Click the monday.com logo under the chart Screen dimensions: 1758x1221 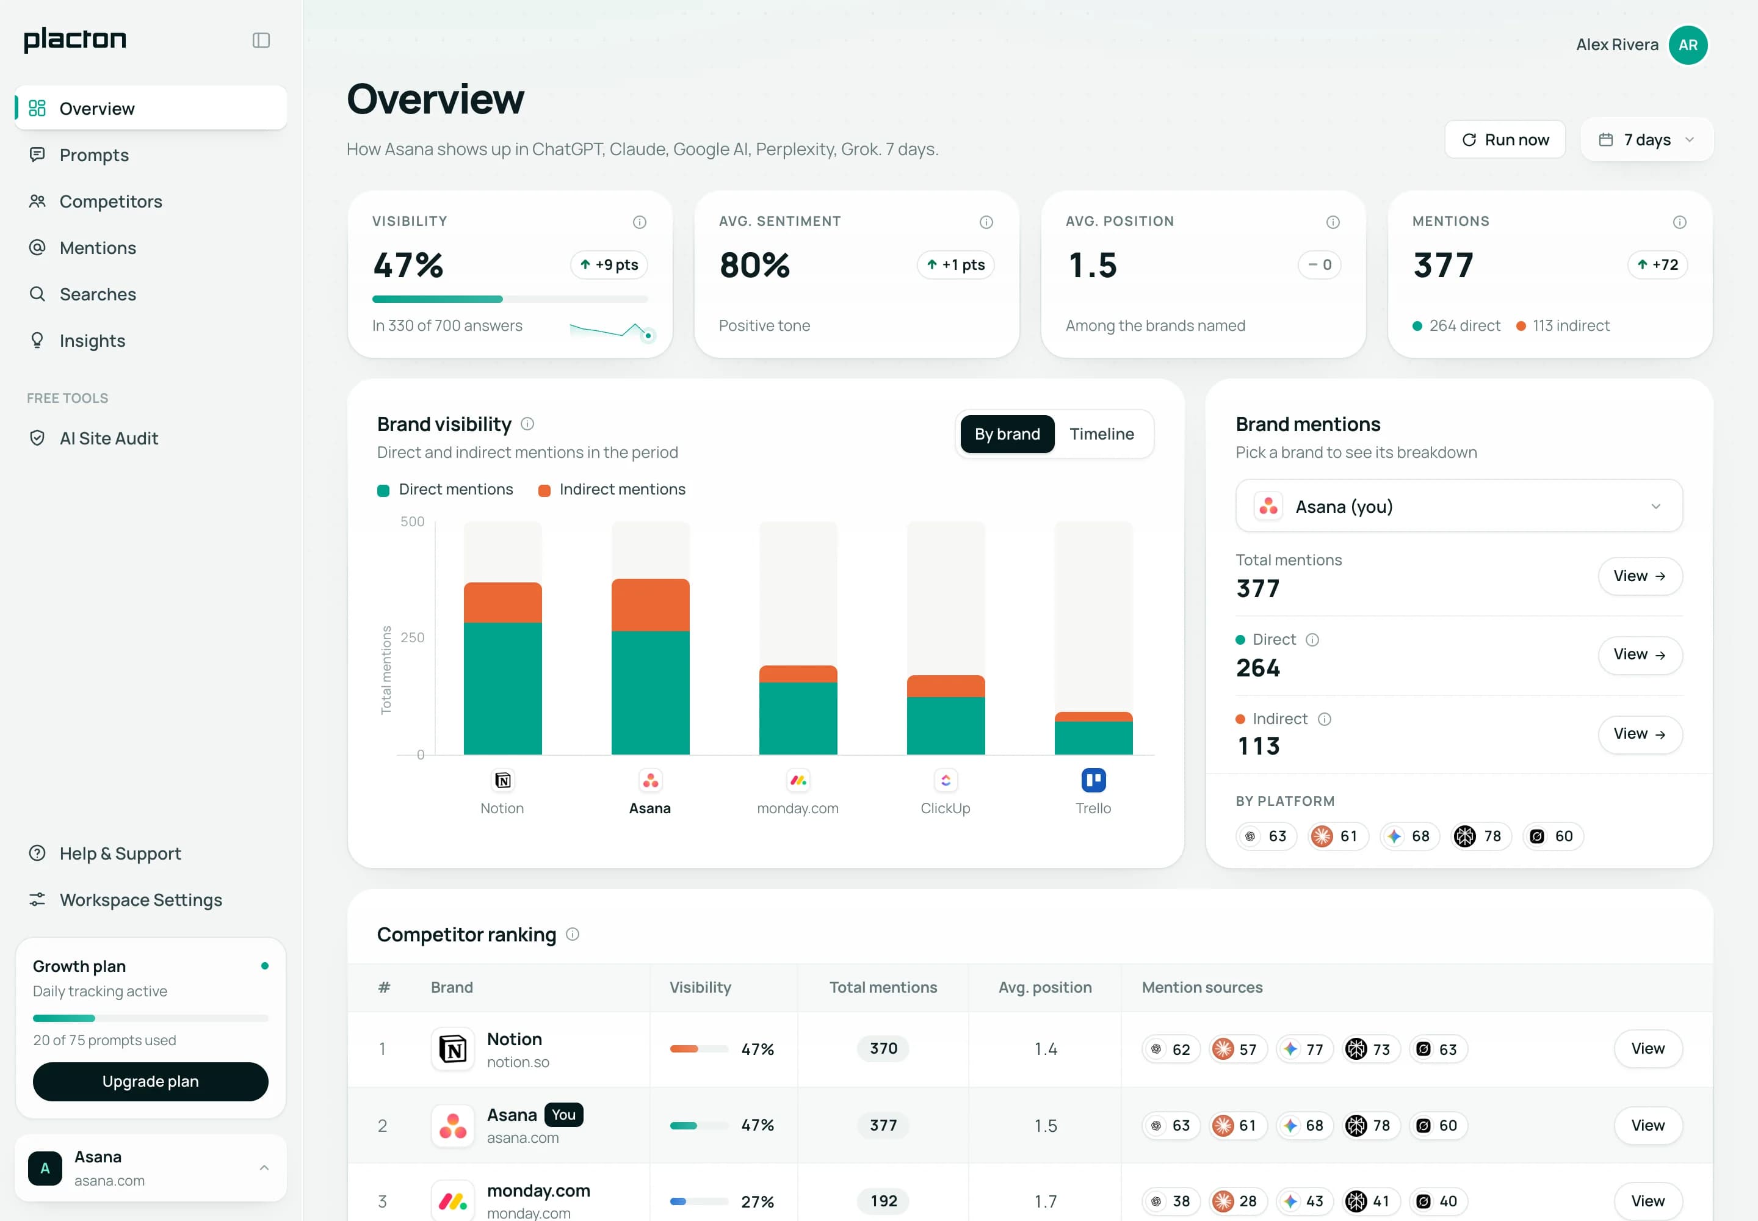click(x=798, y=780)
